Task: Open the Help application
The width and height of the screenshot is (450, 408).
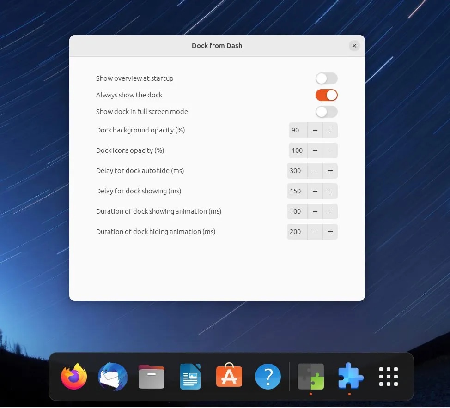Action: (x=268, y=376)
